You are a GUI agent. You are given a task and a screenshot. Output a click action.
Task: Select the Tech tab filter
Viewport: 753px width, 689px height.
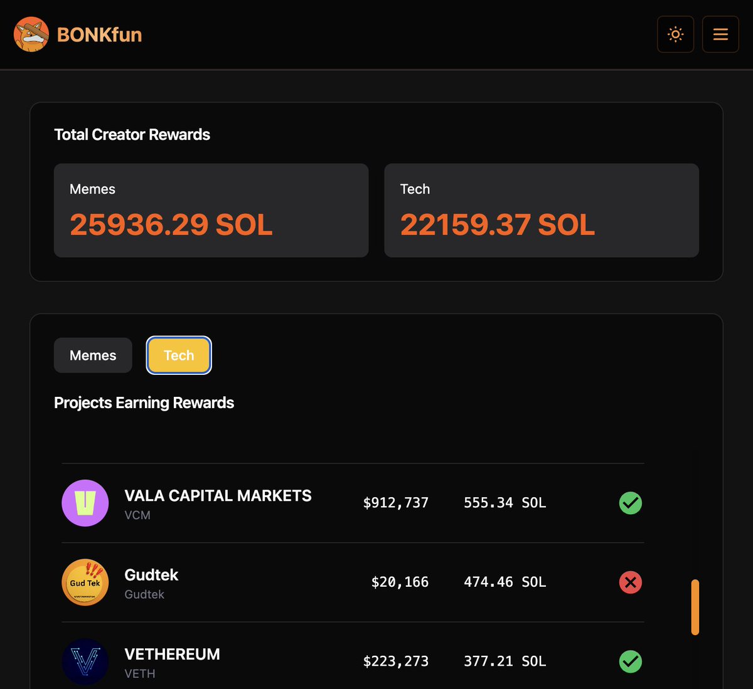[x=178, y=355]
